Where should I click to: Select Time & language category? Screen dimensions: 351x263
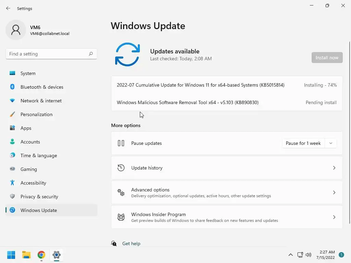51,155
